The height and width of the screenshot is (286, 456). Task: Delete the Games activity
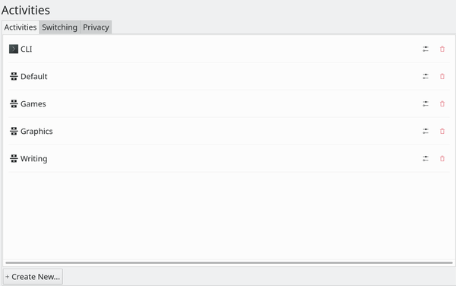click(x=442, y=104)
